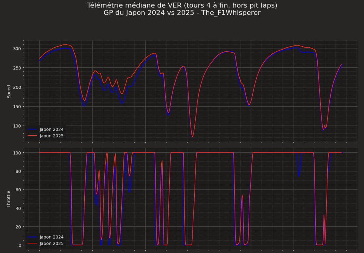Click the 'Throttle' y-axis label
364x253 pixels.
(x=9, y=199)
